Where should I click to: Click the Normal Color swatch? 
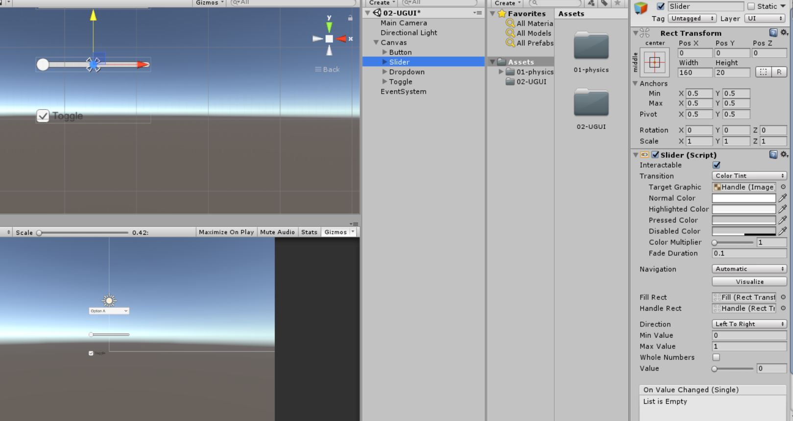point(744,198)
